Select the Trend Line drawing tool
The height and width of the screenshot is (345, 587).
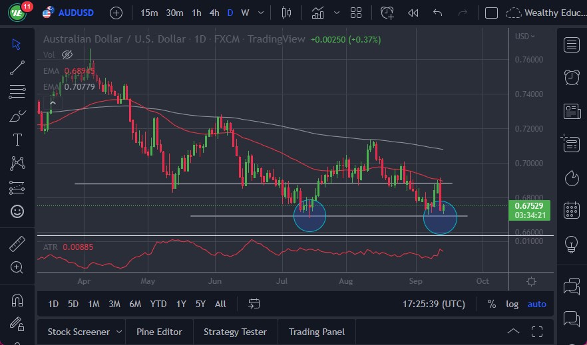17,68
